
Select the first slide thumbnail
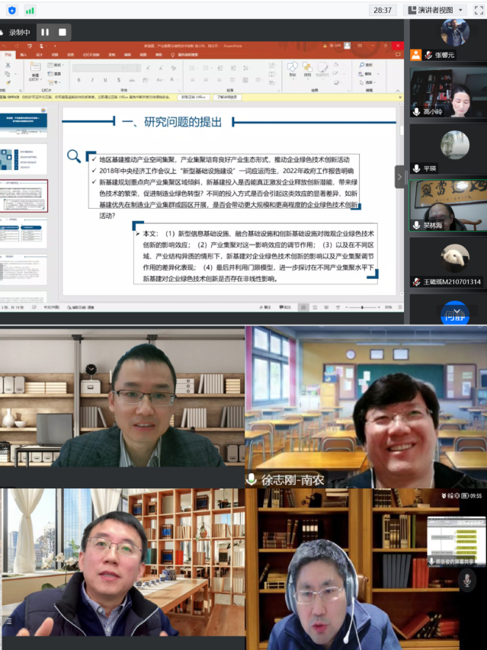coord(24,120)
